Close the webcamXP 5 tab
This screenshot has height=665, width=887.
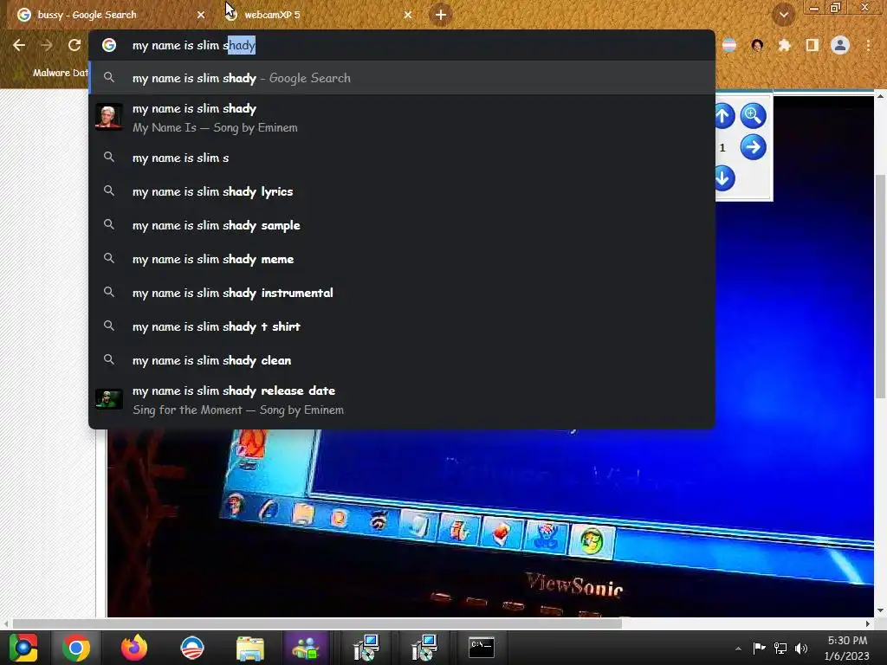(x=408, y=15)
